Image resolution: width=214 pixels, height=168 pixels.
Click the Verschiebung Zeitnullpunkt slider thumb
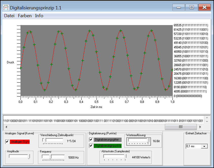(x=45, y=140)
